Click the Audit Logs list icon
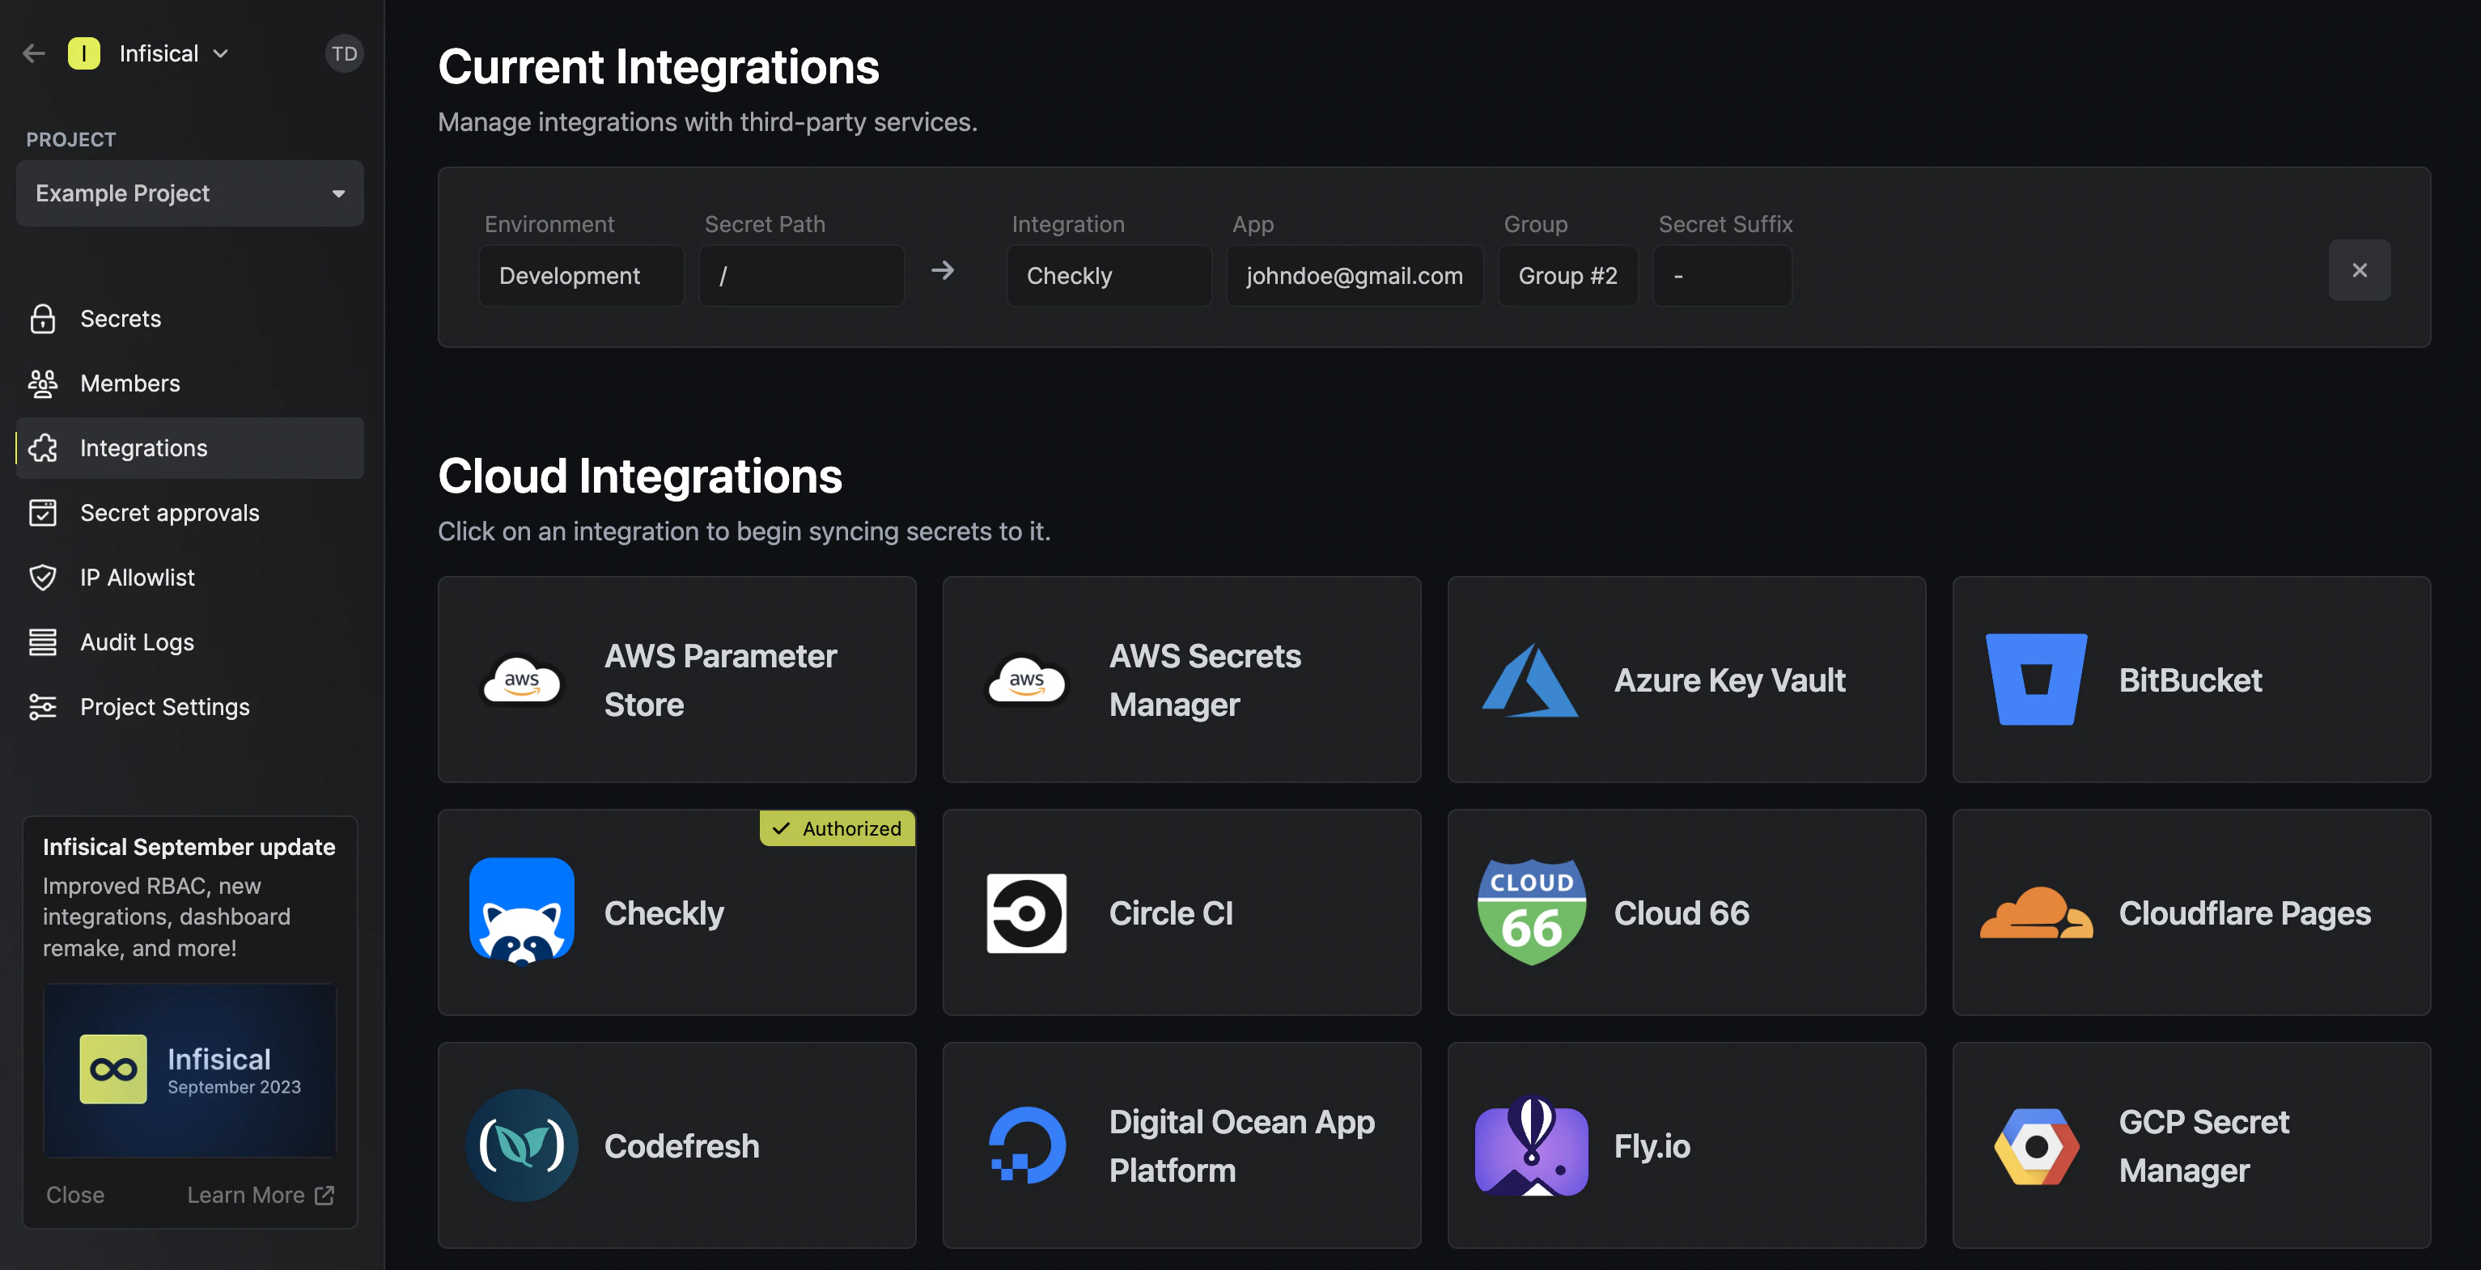The image size is (2481, 1270). [42, 642]
